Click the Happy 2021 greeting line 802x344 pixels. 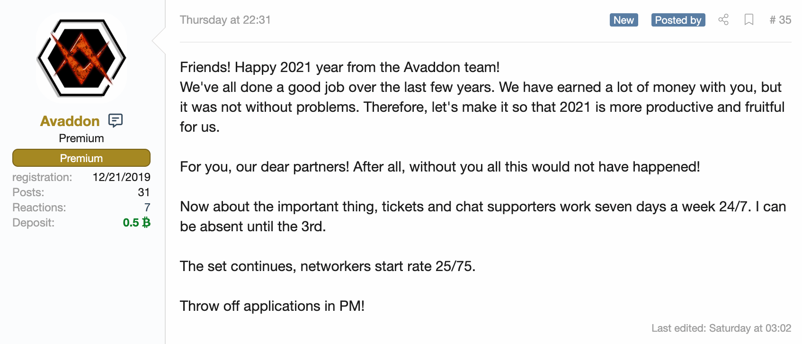tap(340, 67)
